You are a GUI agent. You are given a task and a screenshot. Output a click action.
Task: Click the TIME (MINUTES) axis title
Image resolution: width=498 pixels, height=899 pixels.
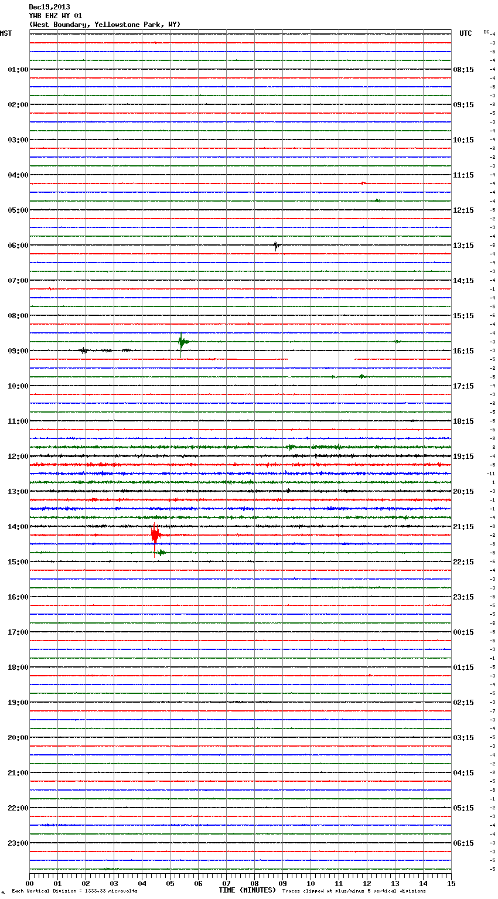(247, 890)
